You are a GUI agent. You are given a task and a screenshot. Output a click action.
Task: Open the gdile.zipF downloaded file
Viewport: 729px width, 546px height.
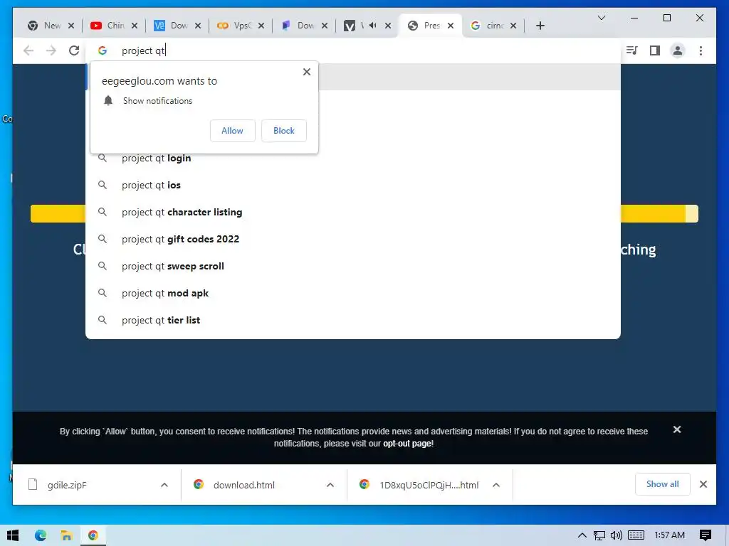(67, 485)
